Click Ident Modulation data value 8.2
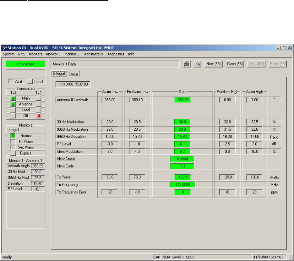This screenshot has width=294, height=261. (x=182, y=151)
